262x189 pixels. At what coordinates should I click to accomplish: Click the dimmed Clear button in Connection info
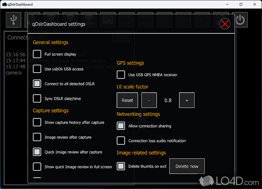[x=122, y=37]
